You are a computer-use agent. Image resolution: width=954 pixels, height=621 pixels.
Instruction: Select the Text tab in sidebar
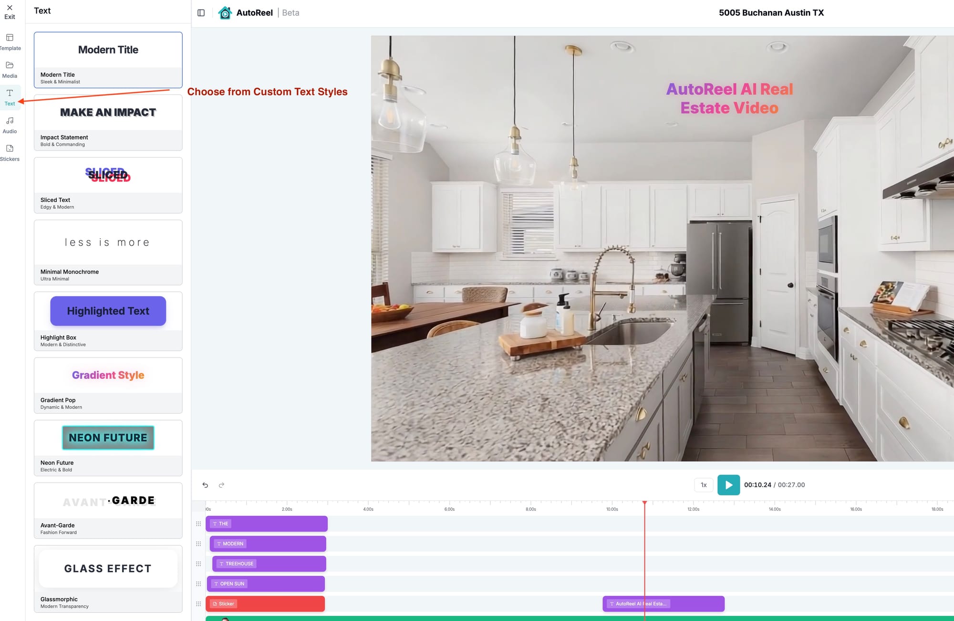coord(10,97)
